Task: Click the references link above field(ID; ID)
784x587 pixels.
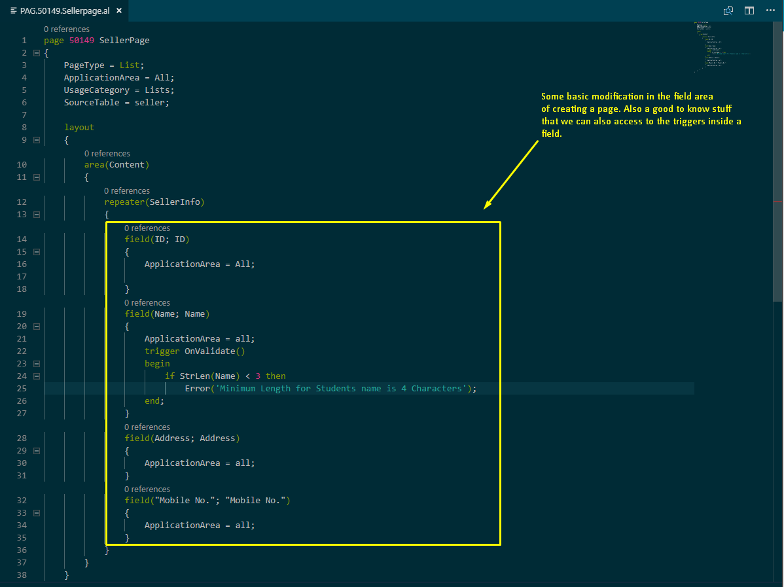Action: tap(147, 228)
